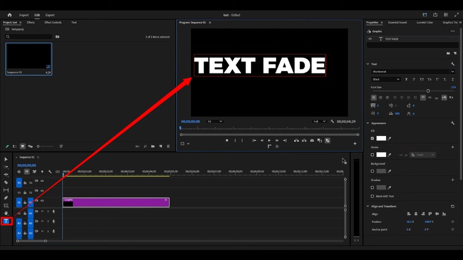Open the Montserrat font family dropdown
The image size is (463, 260).
click(x=412, y=72)
